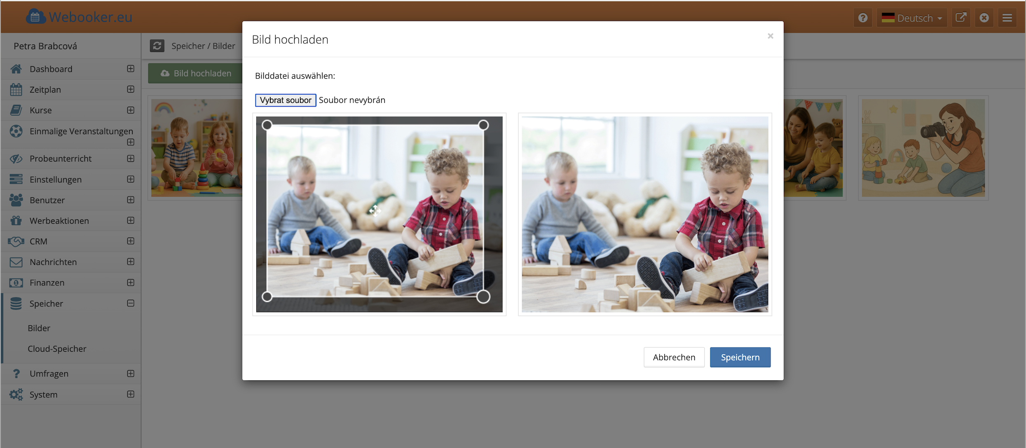Click the Abbrechen button
The image size is (1026, 448).
click(674, 357)
